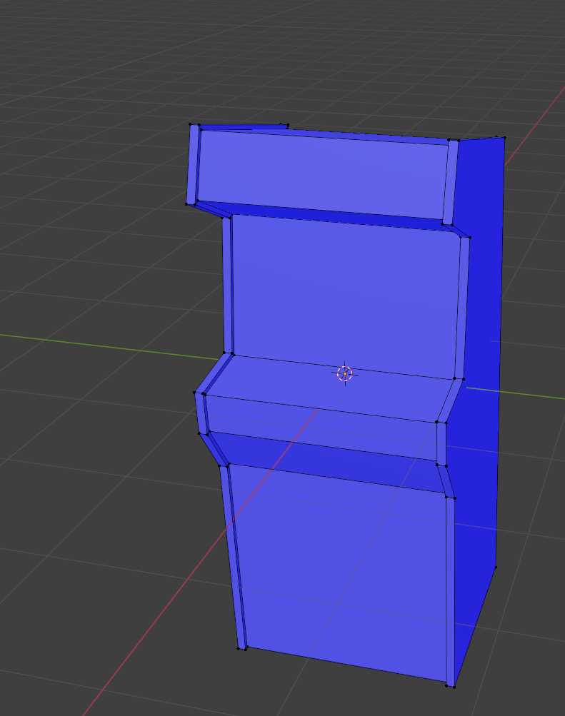Select the top-left marquee corner vertex
Viewport: 565px width, 716px height.
pyautogui.click(x=190, y=124)
